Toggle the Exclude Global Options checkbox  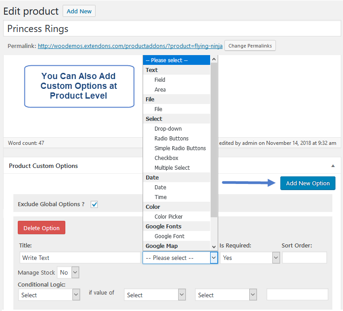94,204
